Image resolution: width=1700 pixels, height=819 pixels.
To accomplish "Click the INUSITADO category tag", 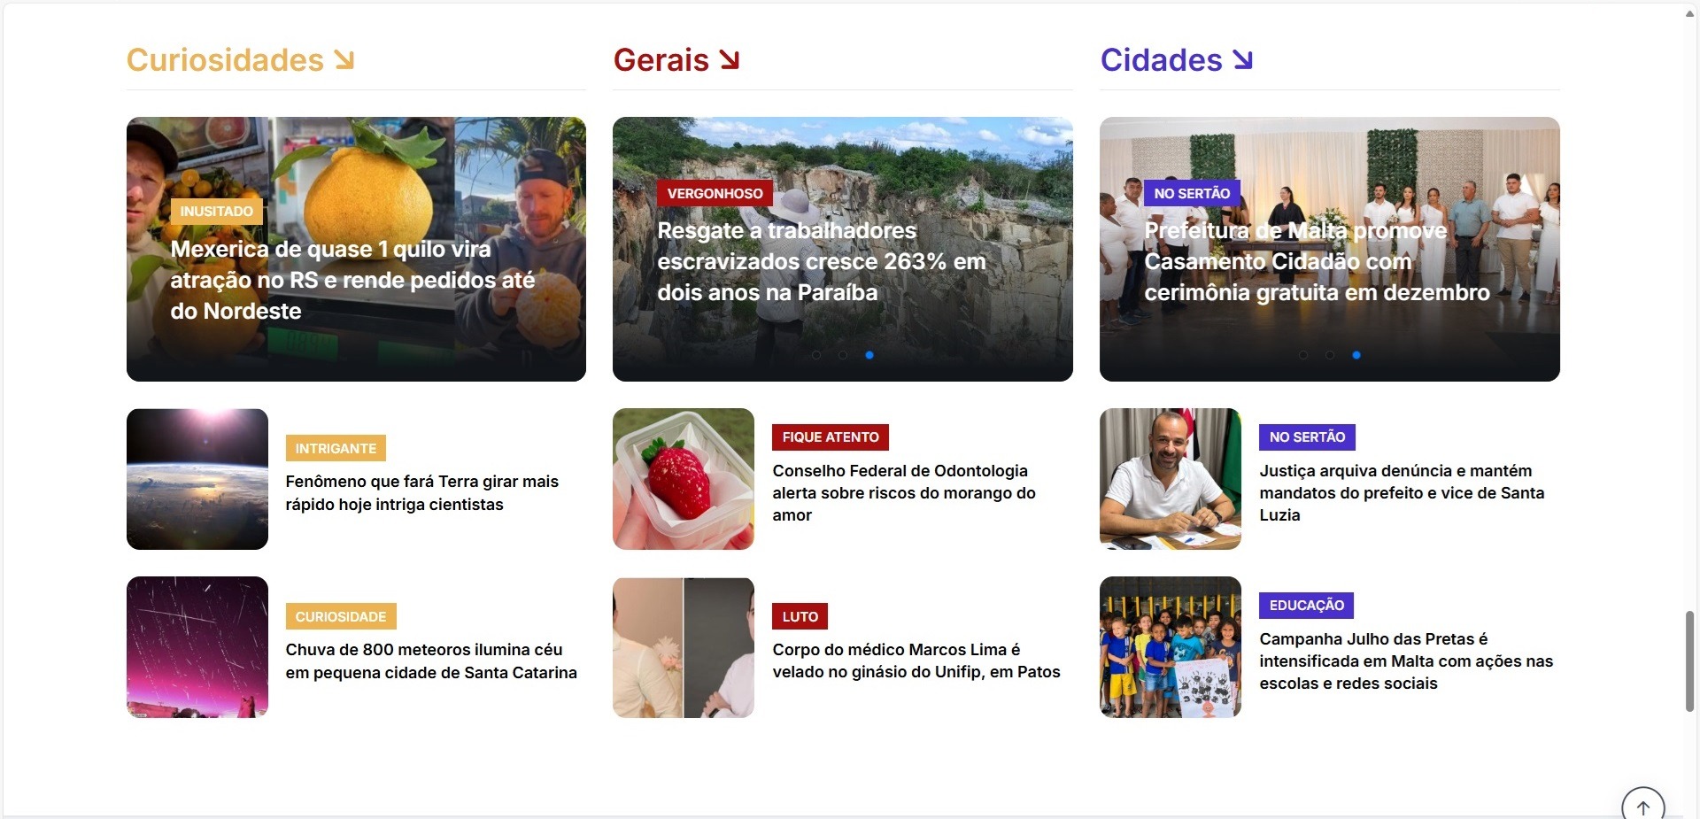I will [216, 212].
